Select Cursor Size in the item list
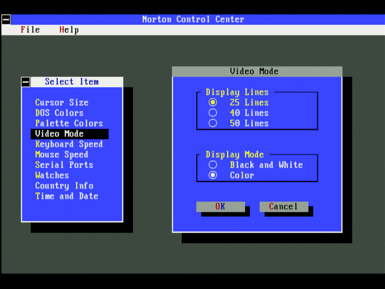 click(62, 102)
